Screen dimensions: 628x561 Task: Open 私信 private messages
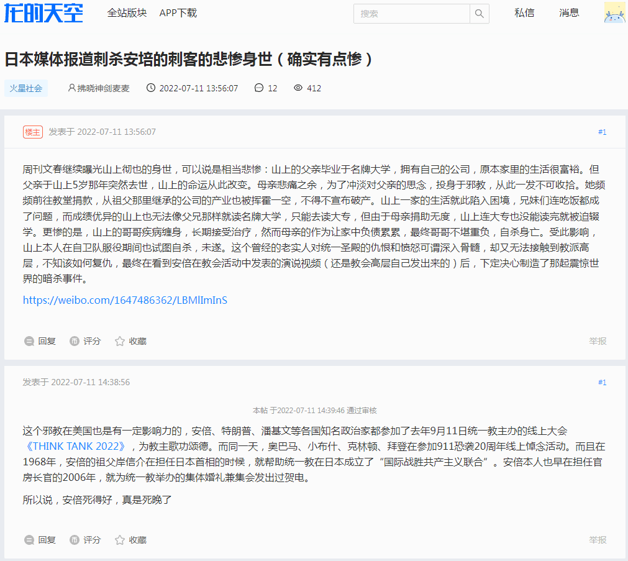pos(524,13)
